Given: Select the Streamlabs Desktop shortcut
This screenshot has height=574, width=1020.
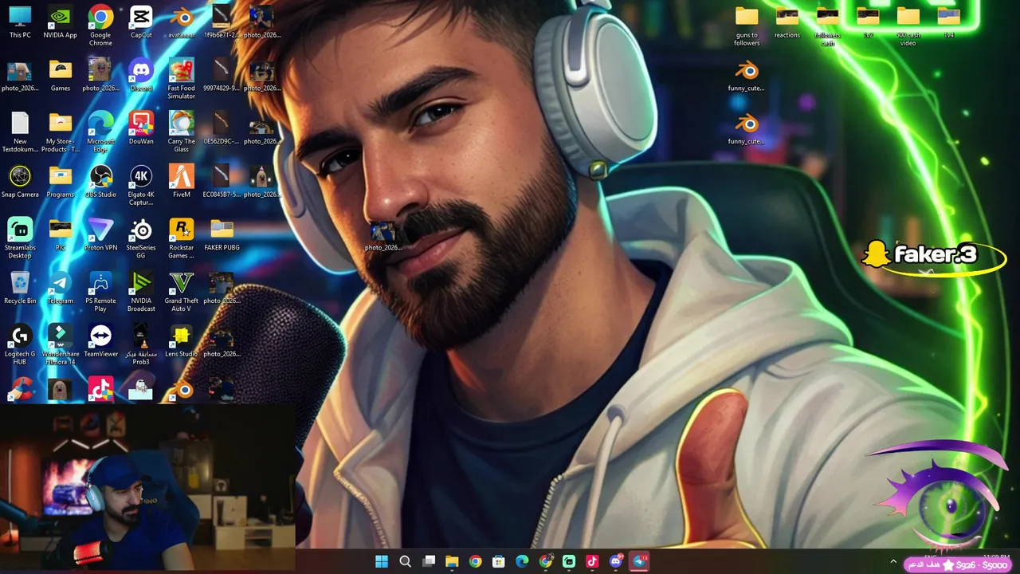Looking at the screenshot, I should [20, 238].
